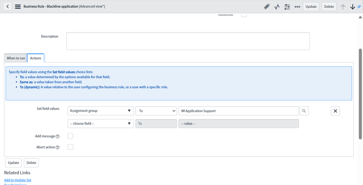This screenshot has height=185, width=363.
Task: Click the bottom Delete button
Action: coord(32,163)
